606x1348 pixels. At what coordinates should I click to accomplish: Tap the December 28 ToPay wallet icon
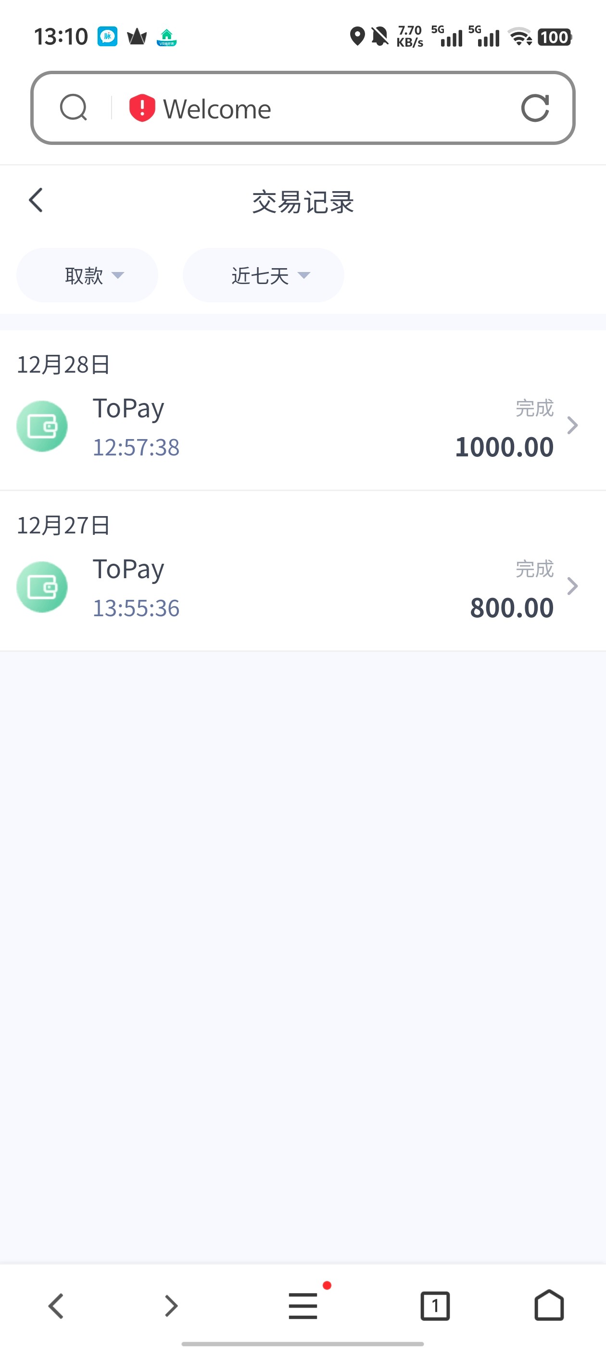click(42, 426)
